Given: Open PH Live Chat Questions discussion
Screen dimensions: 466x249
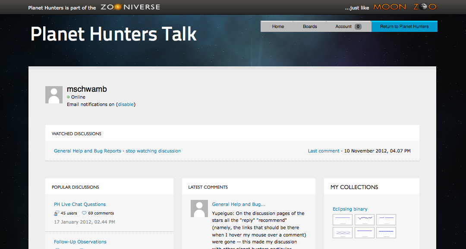Looking at the screenshot, I should [x=80, y=205].
